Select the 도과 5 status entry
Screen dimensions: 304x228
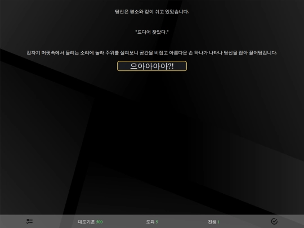(152, 222)
